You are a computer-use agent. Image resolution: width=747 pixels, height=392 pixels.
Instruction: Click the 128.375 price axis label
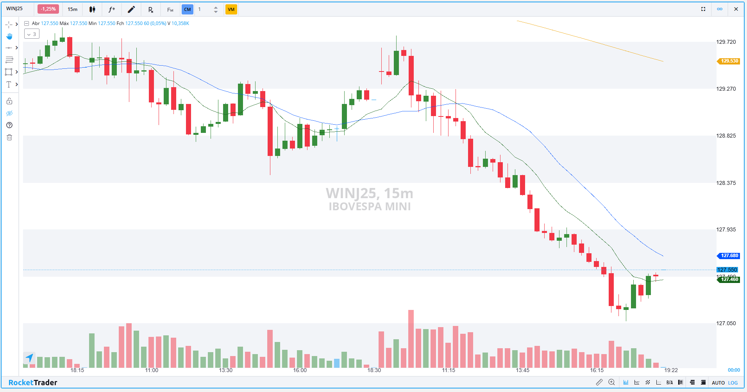pyautogui.click(x=726, y=183)
